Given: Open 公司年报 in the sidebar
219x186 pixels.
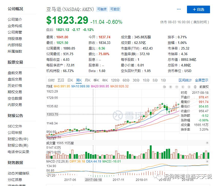Looking at the screenshot, I should click(x=15, y=133).
